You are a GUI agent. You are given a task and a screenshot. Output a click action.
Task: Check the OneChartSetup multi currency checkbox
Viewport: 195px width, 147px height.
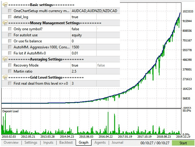pos(10,11)
